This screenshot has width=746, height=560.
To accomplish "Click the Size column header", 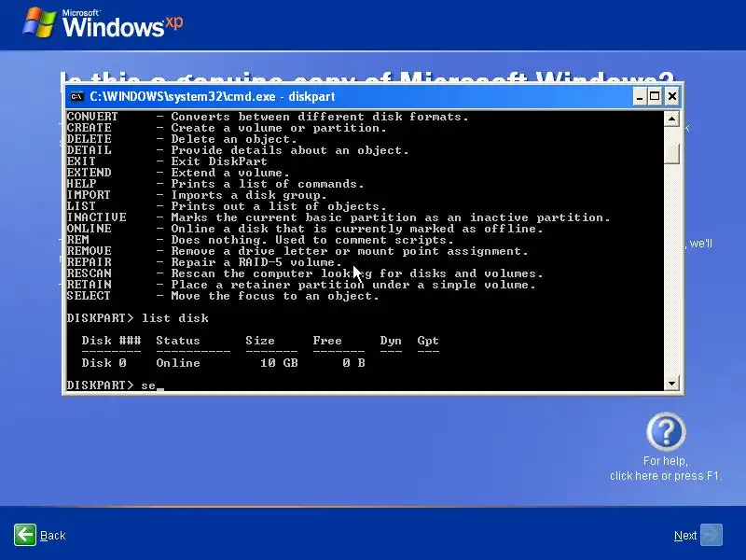I will tap(260, 341).
